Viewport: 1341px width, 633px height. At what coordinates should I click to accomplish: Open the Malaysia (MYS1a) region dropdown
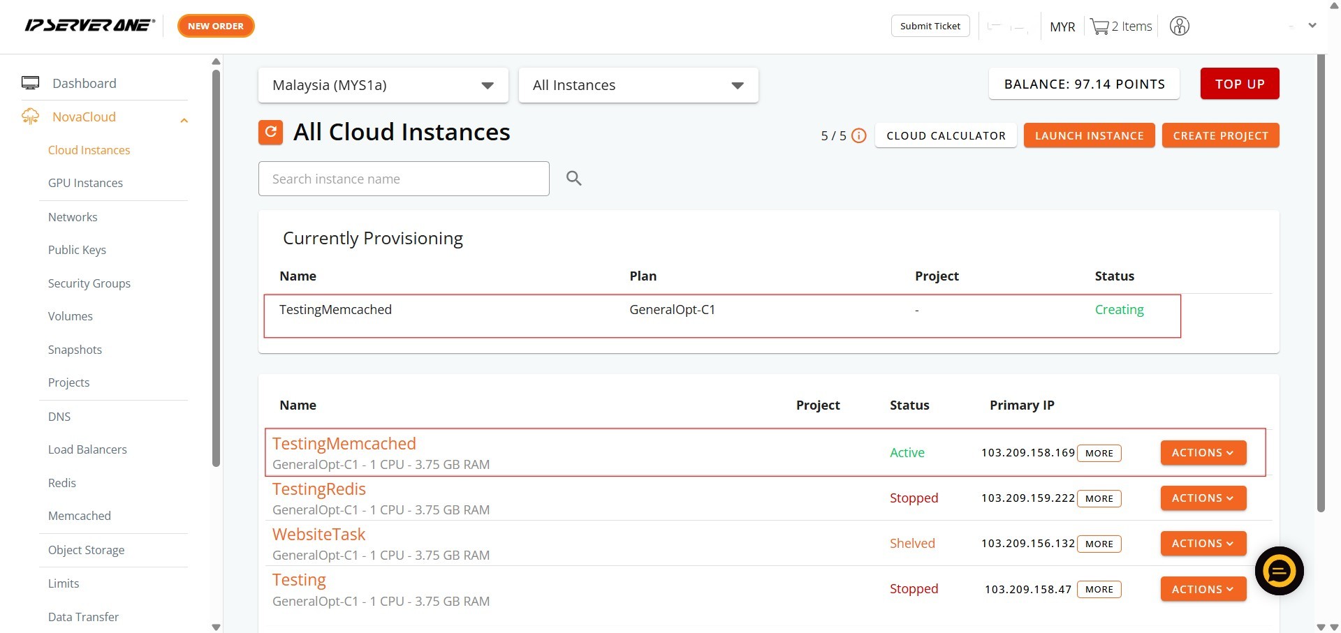coord(383,85)
